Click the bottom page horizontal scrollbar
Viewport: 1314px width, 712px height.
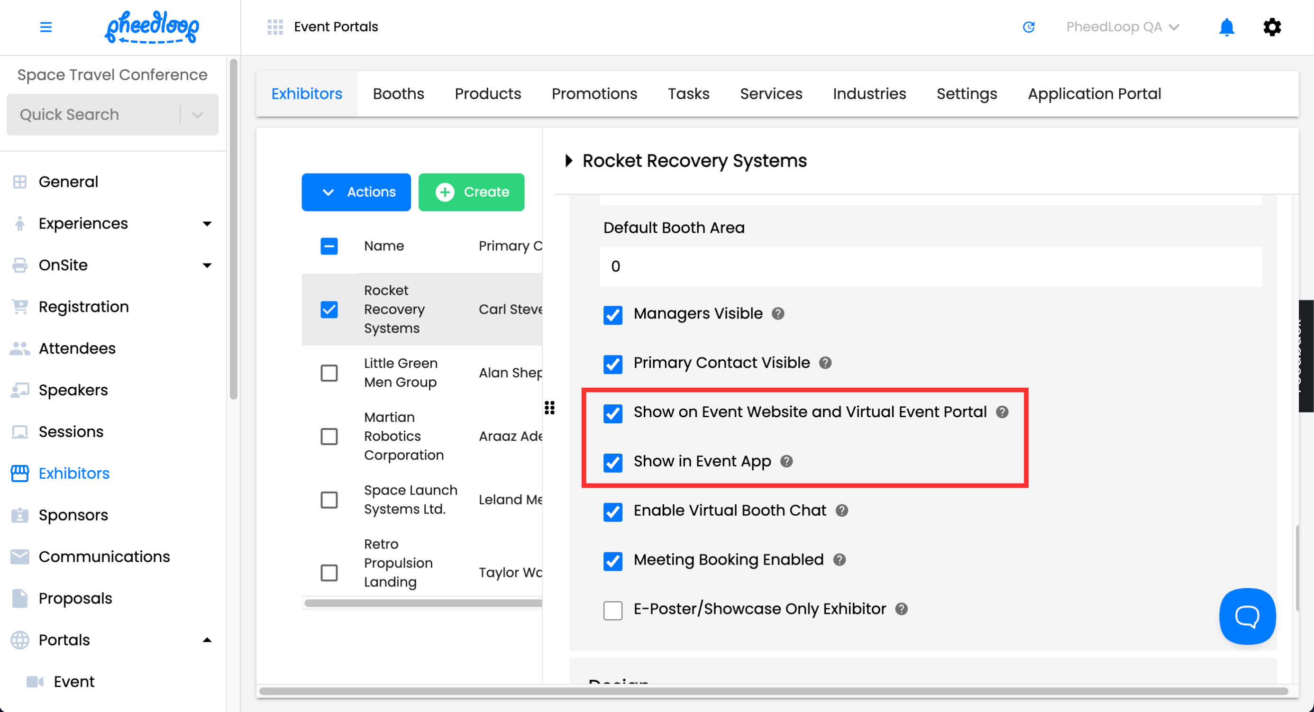(x=773, y=692)
